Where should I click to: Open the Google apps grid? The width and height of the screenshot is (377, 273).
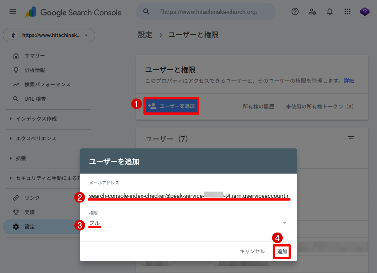347,12
